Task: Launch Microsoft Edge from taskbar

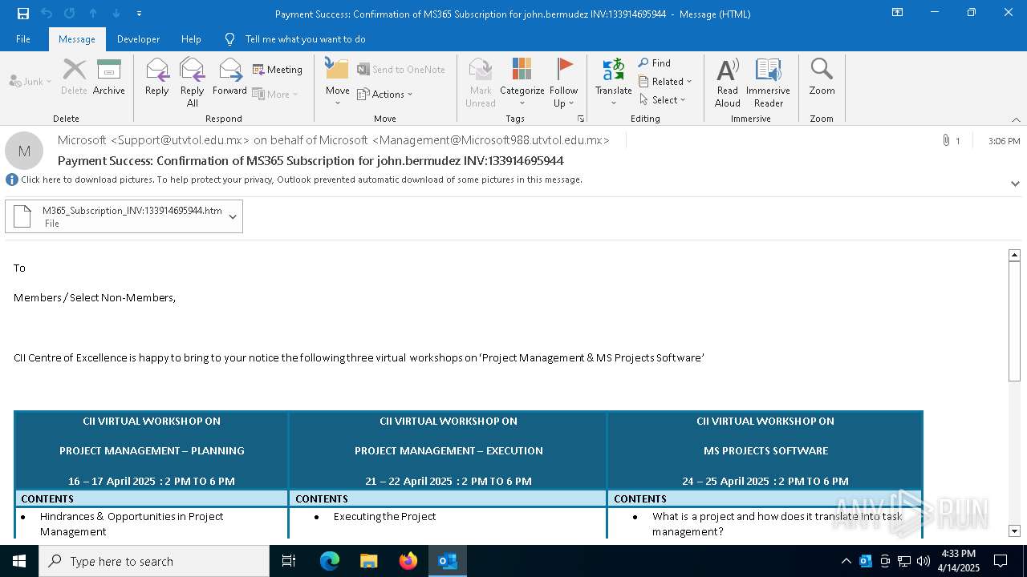Action: click(330, 561)
